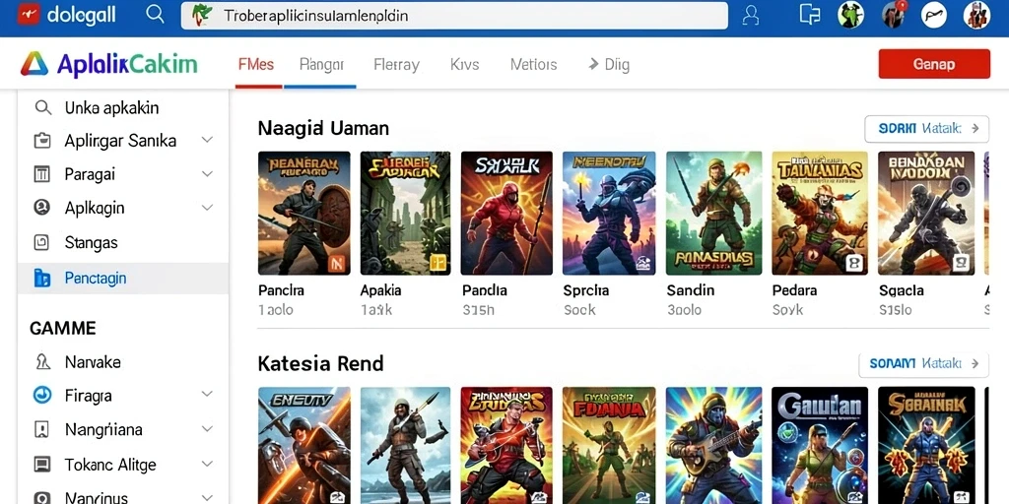Click the red Genap button

pos(934,64)
